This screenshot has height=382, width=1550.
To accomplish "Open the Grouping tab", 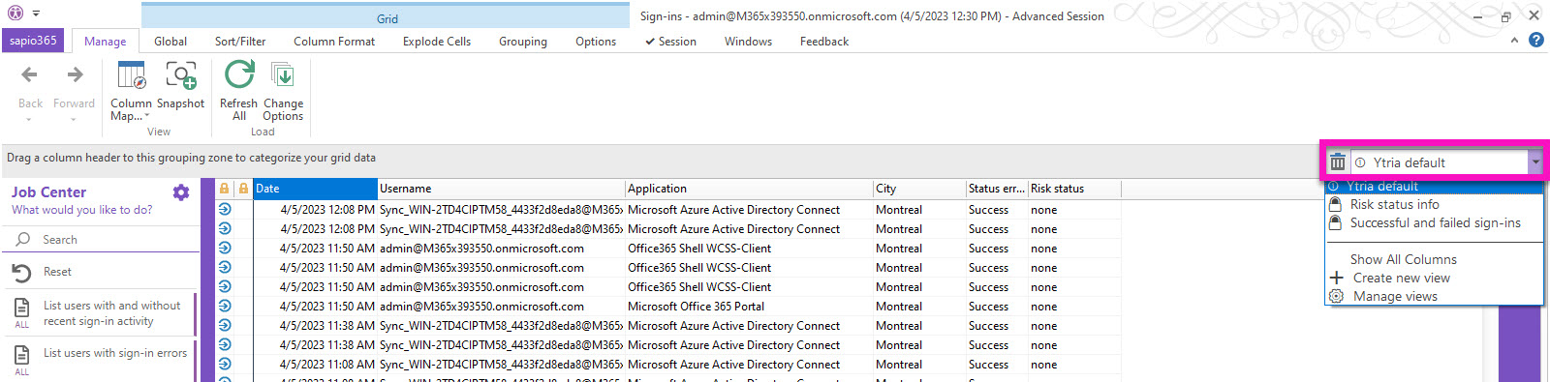I will [x=523, y=42].
